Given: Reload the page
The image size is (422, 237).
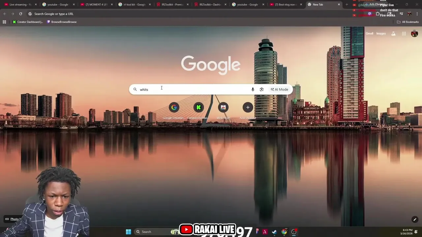Looking at the screenshot, I should click(x=20, y=14).
